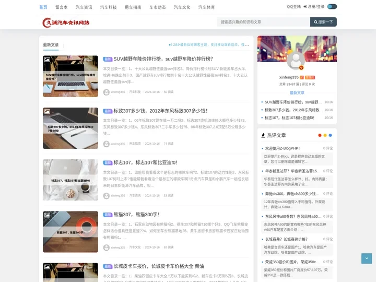Select 最新文章 tab in author card

(297, 93)
